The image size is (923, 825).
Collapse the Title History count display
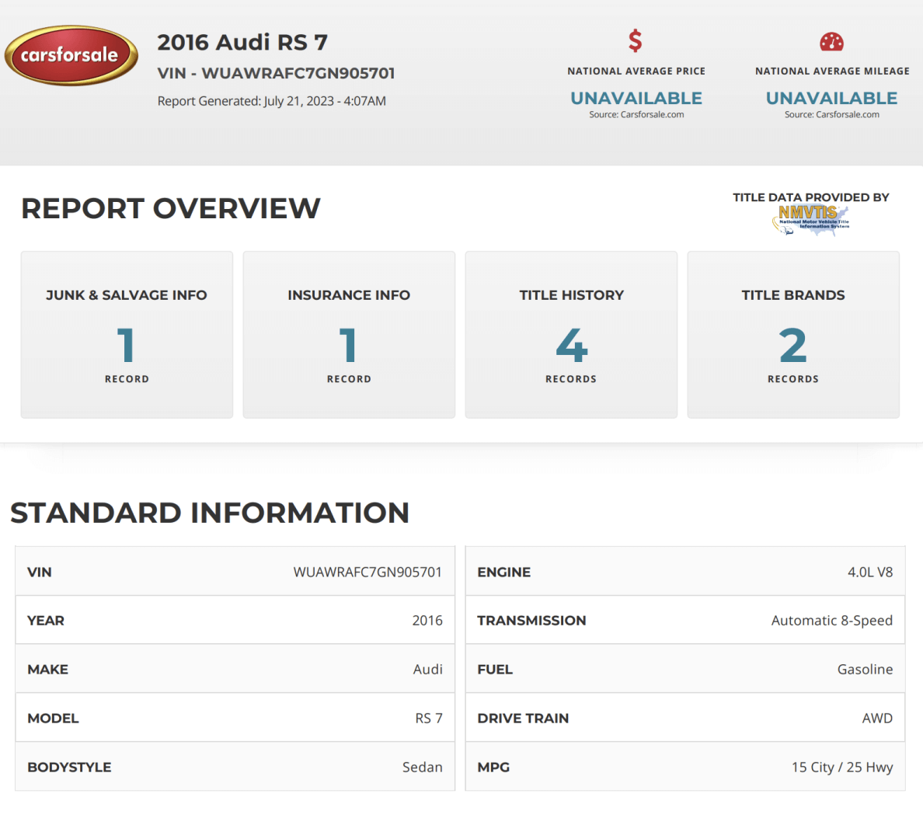click(571, 347)
